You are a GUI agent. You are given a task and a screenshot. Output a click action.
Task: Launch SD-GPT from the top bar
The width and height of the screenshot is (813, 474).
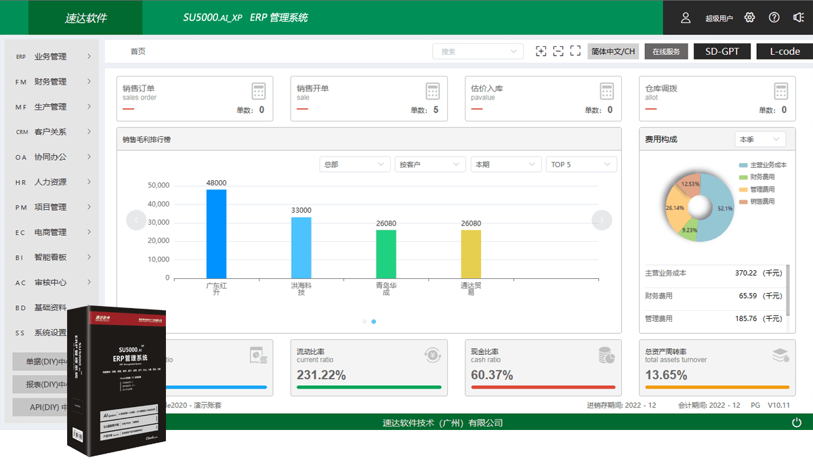722,51
